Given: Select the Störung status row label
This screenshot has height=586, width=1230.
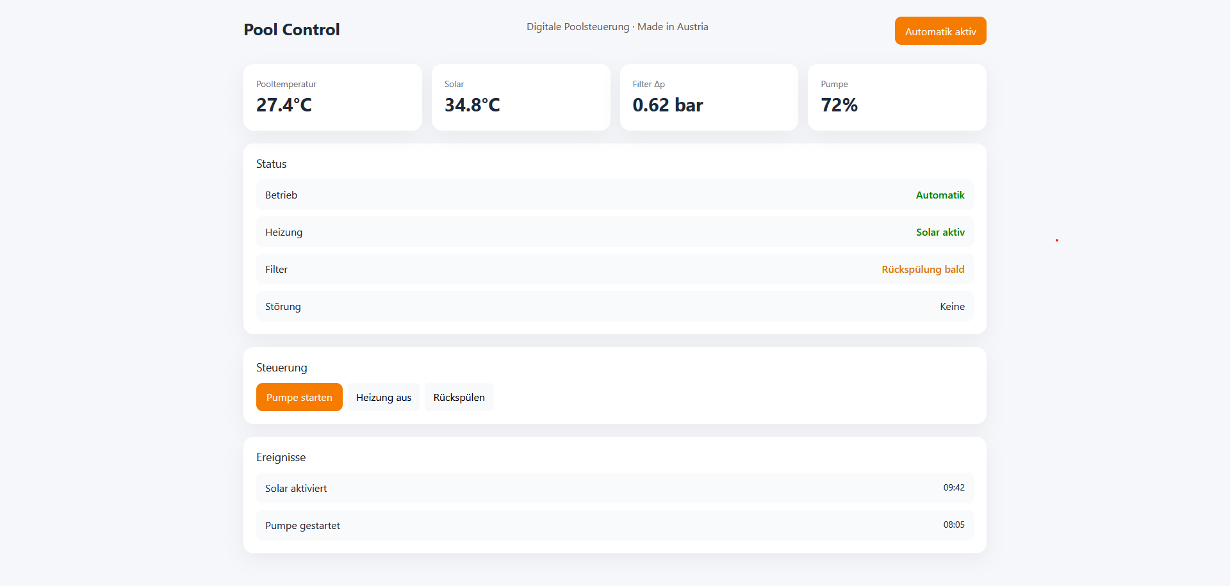Looking at the screenshot, I should click(283, 306).
